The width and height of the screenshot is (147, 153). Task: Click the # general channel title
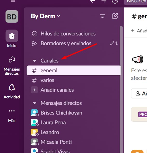coord(139,16)
